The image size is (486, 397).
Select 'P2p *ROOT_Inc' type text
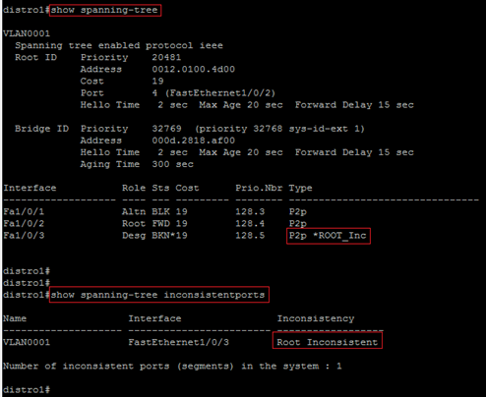pos(328,236)
